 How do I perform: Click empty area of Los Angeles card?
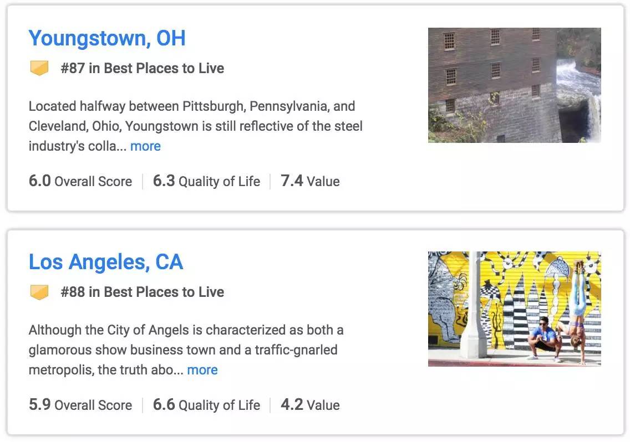[482, 405]
